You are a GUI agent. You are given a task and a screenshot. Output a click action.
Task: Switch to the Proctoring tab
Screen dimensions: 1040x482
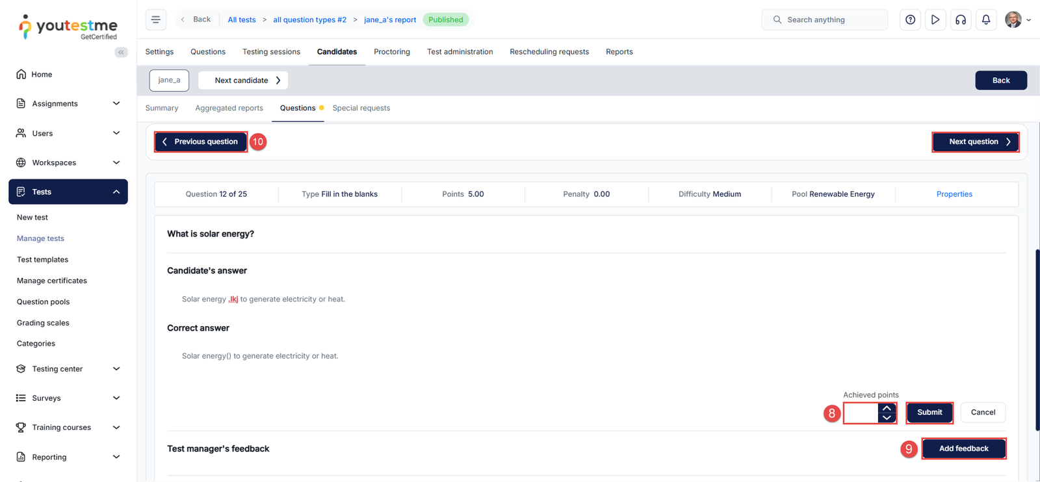pos(391,52)
